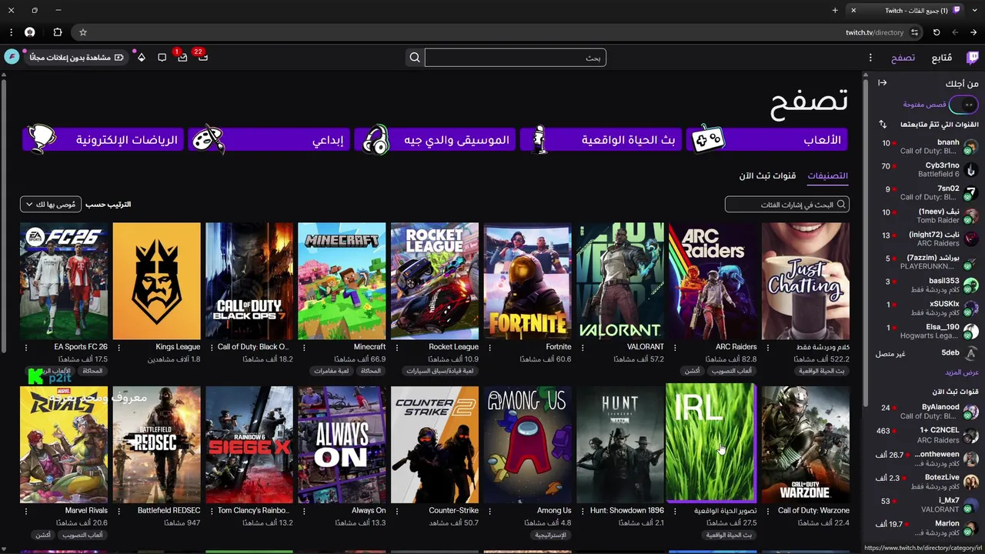The image size is (985, 554).
Task: Open الموسيقى والدي جيه category banner
Action: click(x=434, y=140)
